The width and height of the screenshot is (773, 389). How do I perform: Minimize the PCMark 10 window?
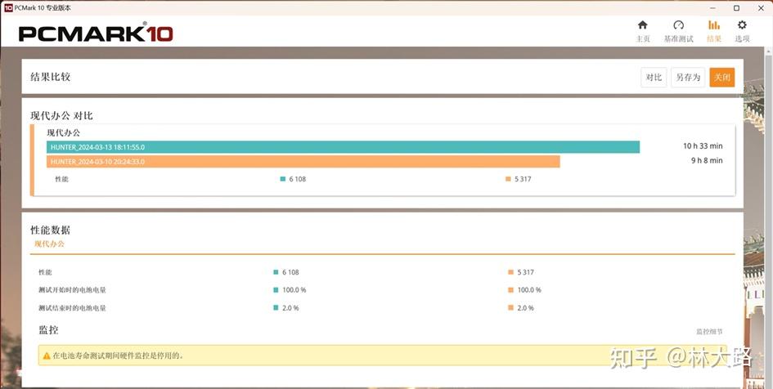coord(712,8)
